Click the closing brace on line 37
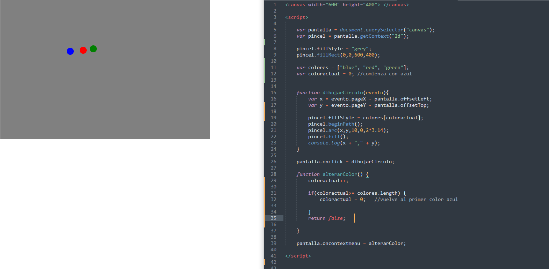This screenshot has height=269, width=549. (x=298, y=231)
